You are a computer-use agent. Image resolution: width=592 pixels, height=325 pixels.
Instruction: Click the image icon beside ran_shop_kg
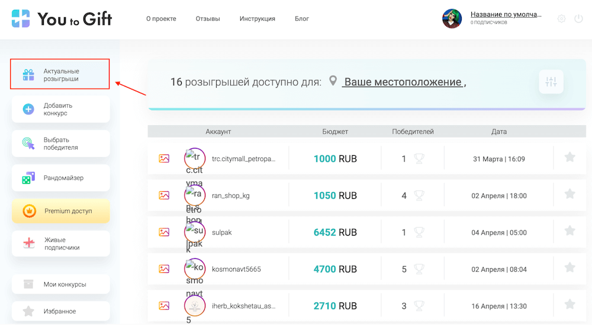(164, 195)
